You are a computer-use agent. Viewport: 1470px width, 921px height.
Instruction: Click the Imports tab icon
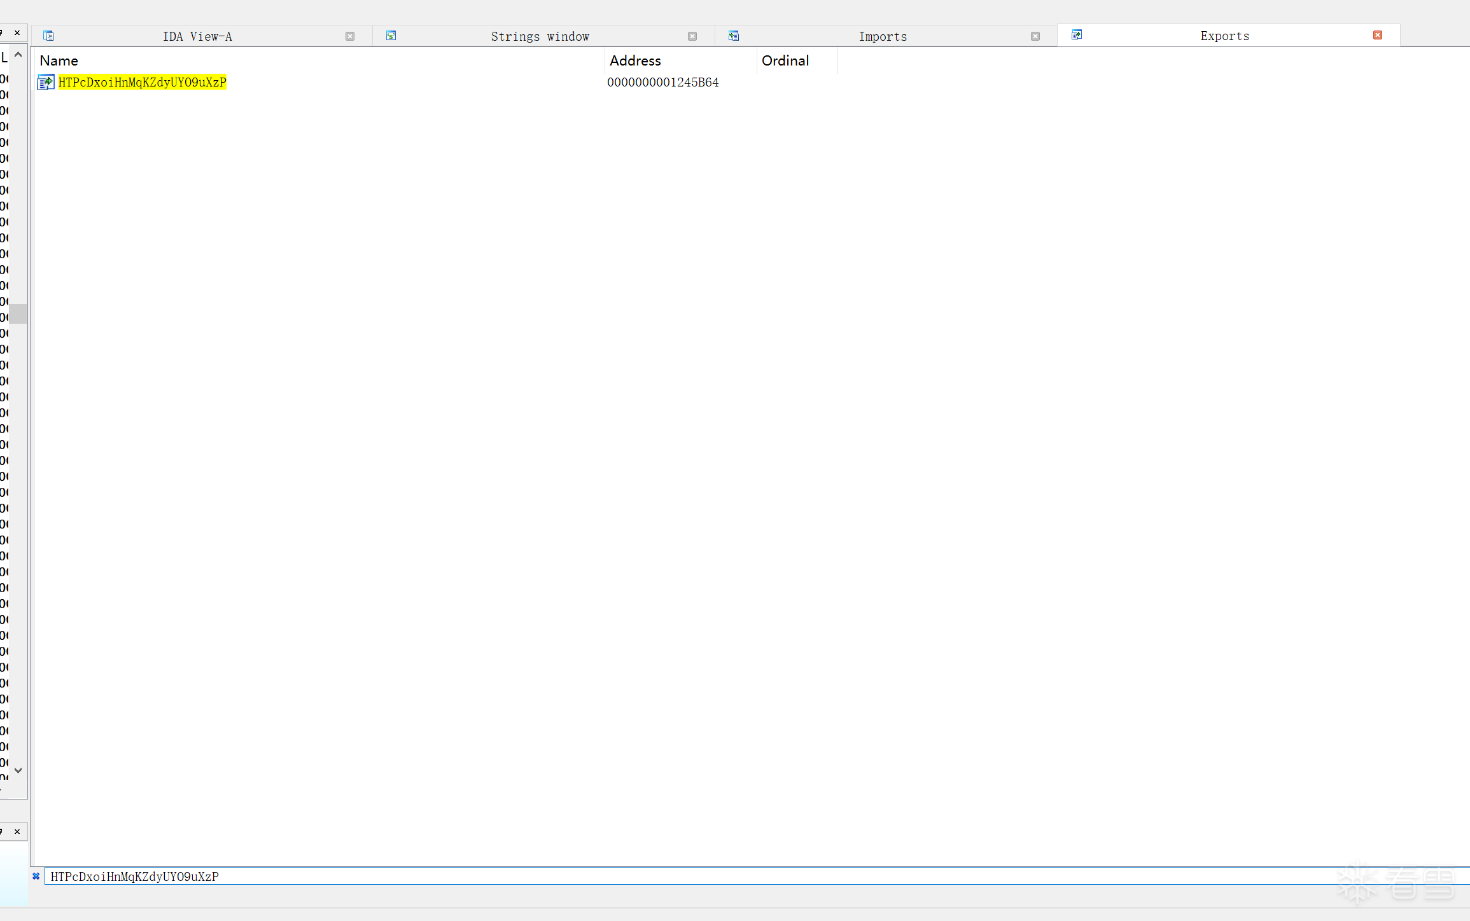734,36
